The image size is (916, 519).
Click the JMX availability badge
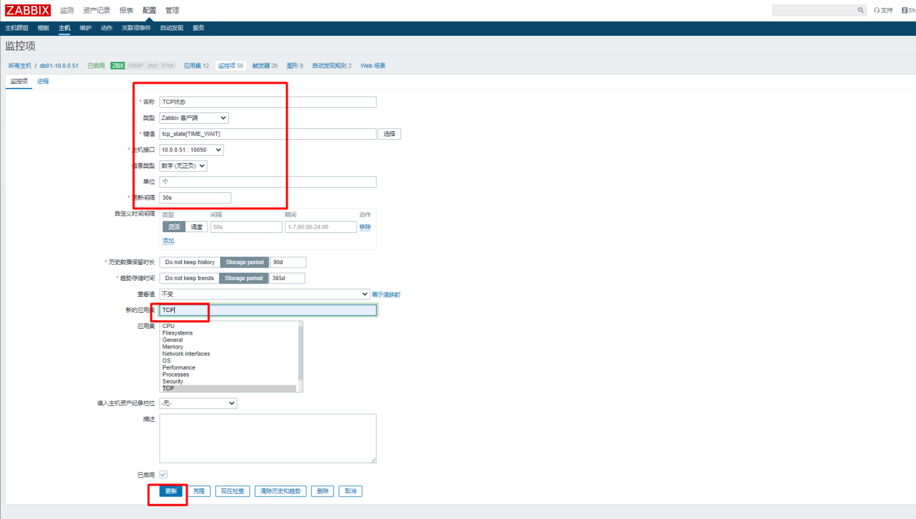point(152,66)
